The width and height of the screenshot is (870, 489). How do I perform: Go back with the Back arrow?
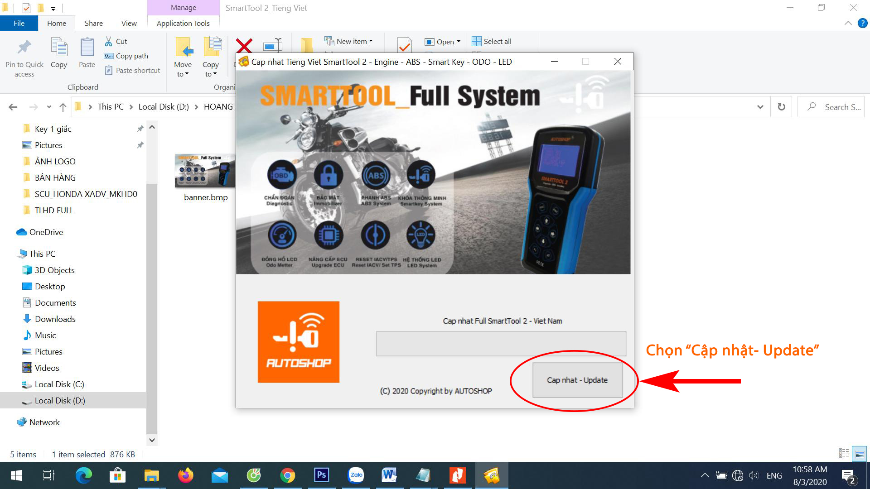[13, 107]
